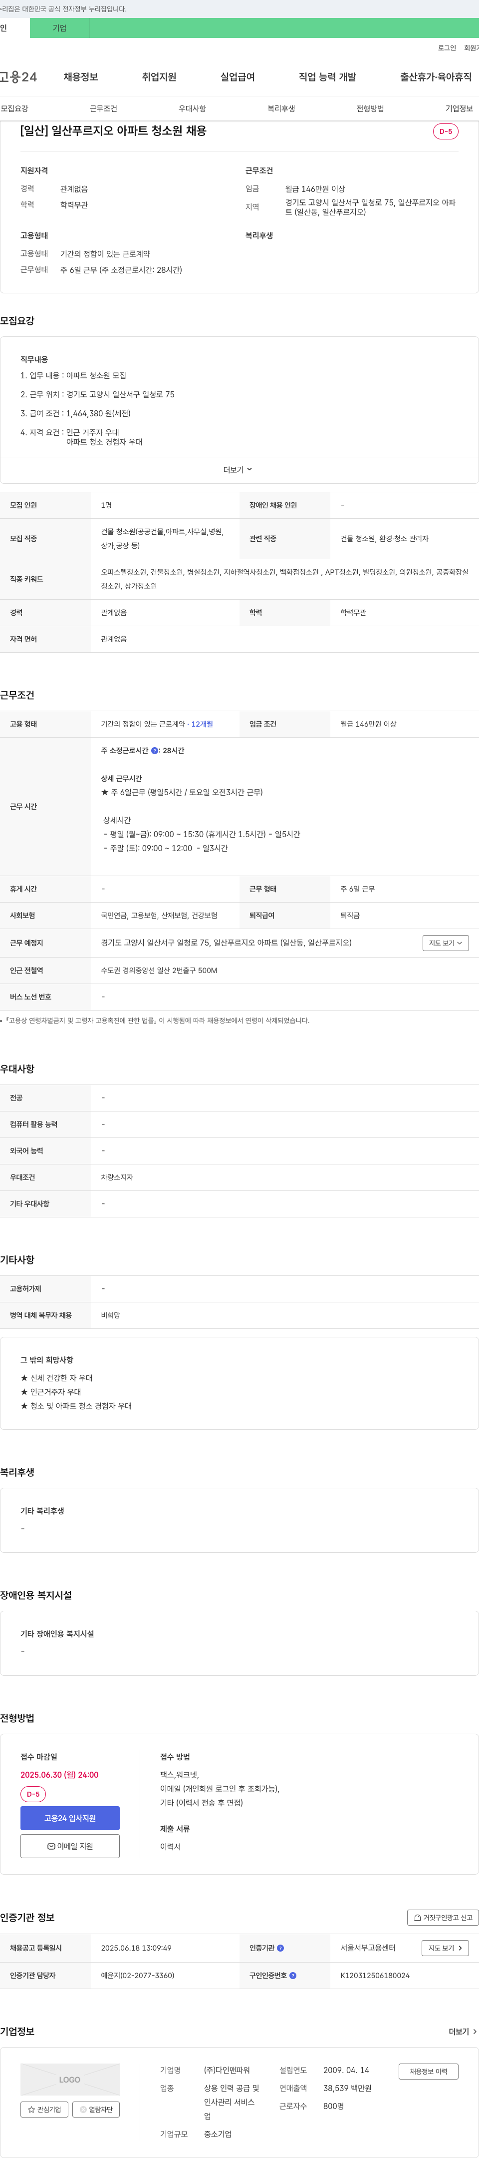Jump to the 근무조건 section tab
Screen dimensions: 479x2158
[103, 109]
